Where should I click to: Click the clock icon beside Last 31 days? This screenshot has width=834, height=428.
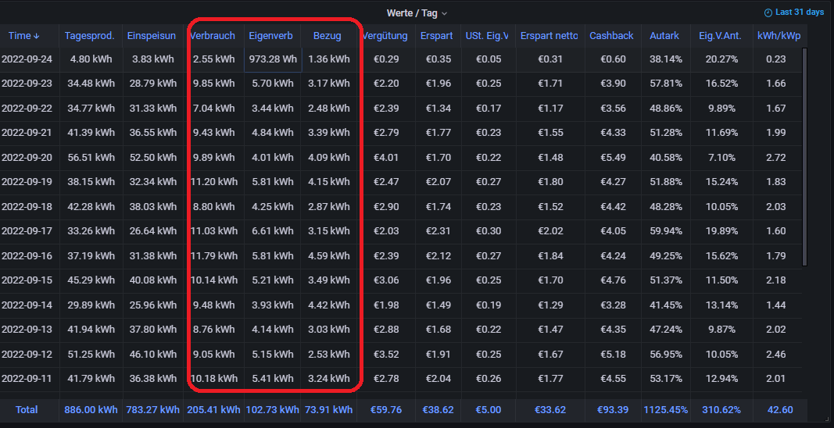[x=768, y=12]
